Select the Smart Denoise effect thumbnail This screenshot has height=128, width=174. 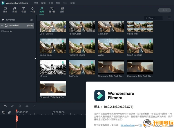pos(140,46)
